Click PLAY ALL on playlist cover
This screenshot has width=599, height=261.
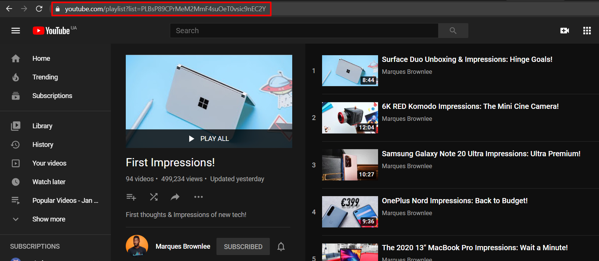(x=209, y=139)
